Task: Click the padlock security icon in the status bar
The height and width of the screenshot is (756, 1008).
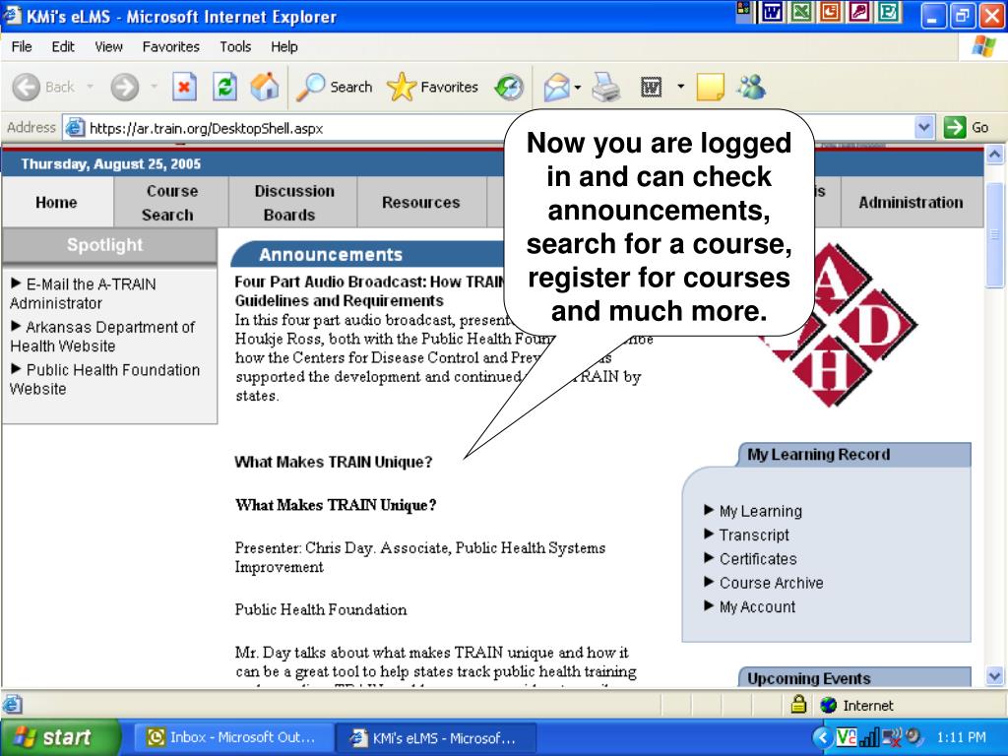Action: click(x=798, y=705)
